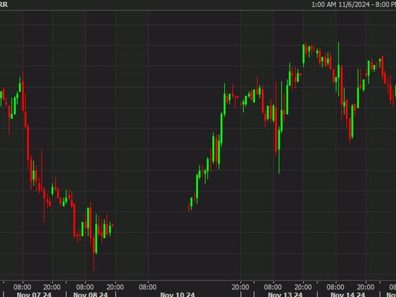Select the Nov 10 24 date label
Screen dimensions: 396x297
click(178, 295)
